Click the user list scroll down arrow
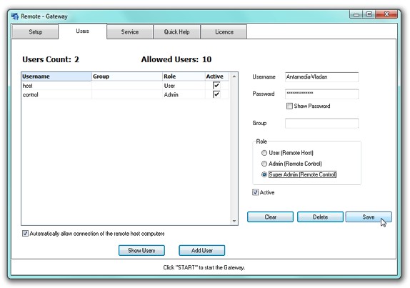Screen dimensions: 410x288 click(x=234, y=221)
